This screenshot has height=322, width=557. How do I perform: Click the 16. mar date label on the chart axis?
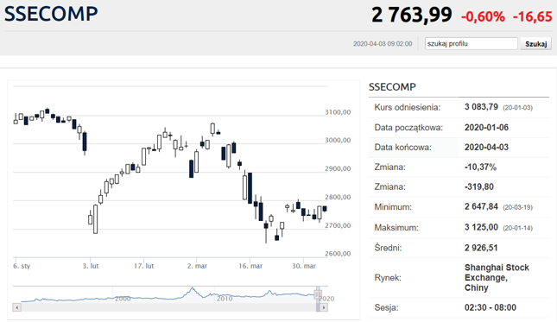point(250,266)
